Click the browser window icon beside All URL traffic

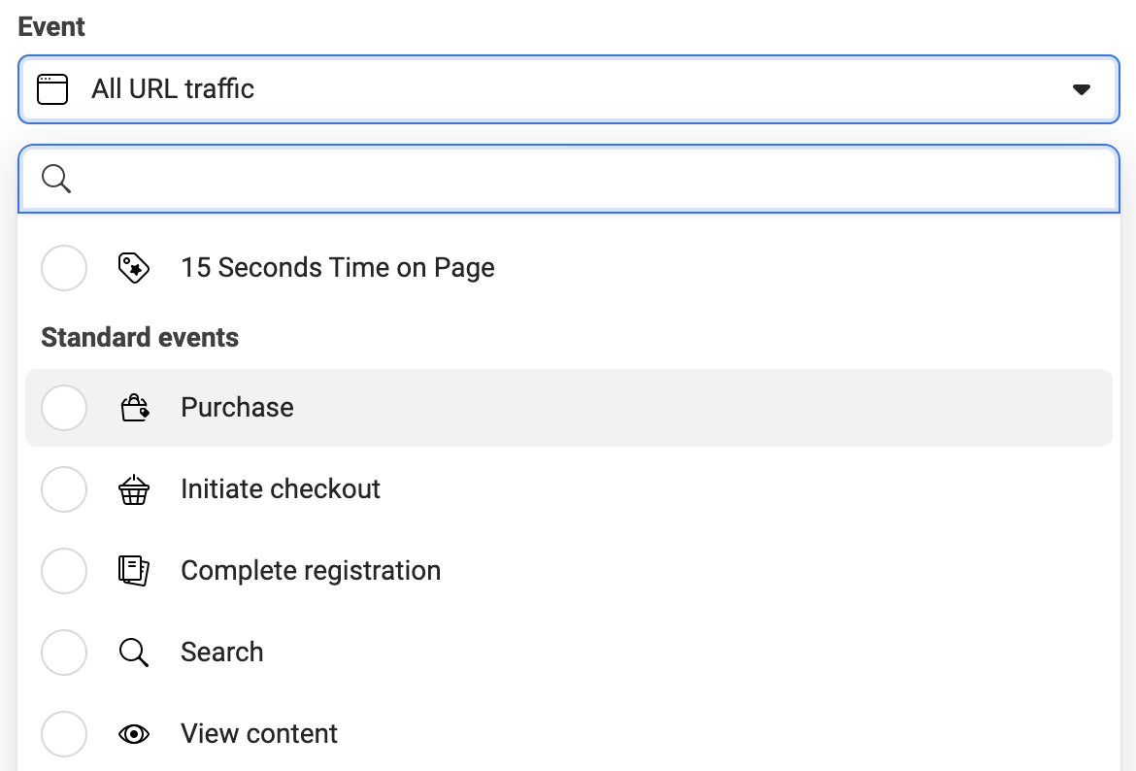[52, 88]
